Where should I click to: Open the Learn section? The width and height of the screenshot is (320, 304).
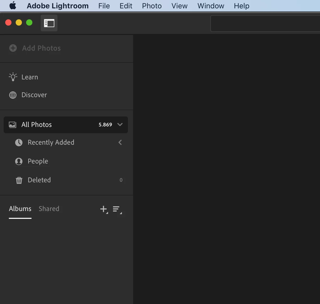coord(30,77)
